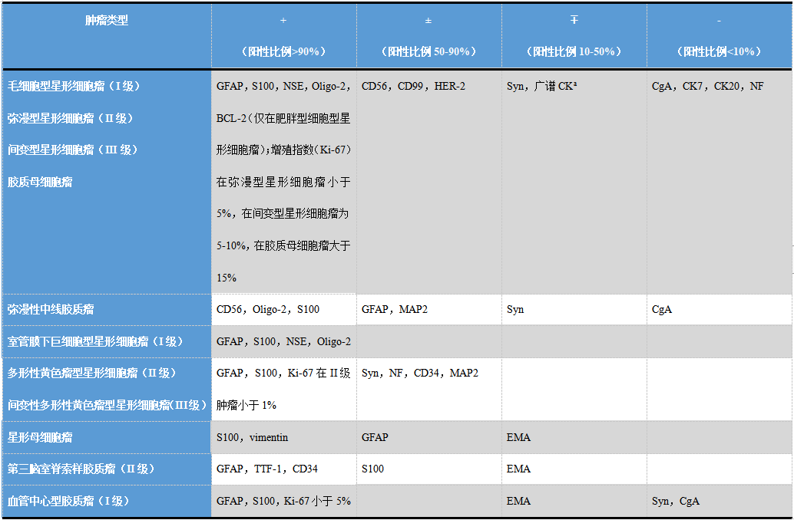Click Syn, CgA in 血管中心型胶质瘤 row

point(675,501)
